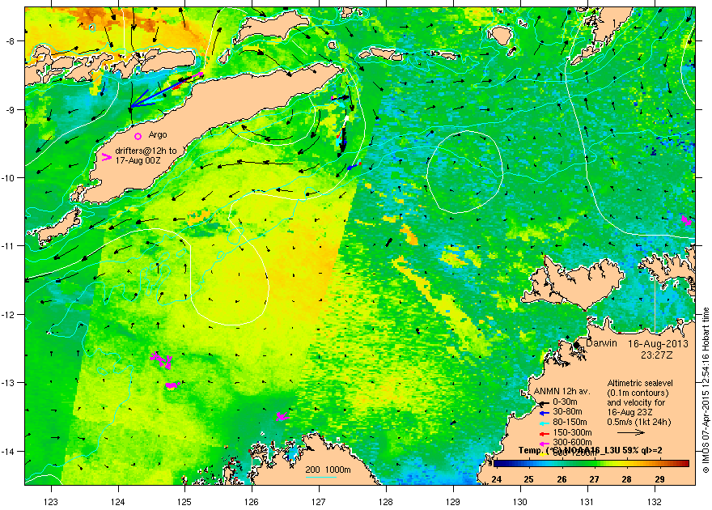
Task: Click the longitude axis label '132'
Action: pos(655,502)
